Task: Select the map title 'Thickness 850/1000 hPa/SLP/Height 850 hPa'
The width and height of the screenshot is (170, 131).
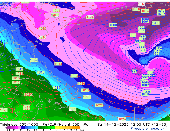Action: pyautogui.click(x=44, y=125)
